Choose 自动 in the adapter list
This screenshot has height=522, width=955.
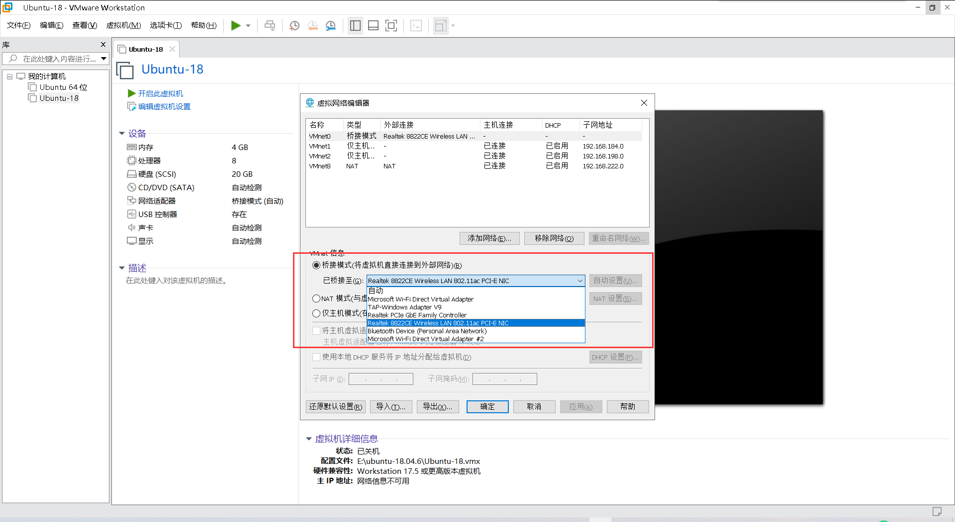click(x=476, y=291)
